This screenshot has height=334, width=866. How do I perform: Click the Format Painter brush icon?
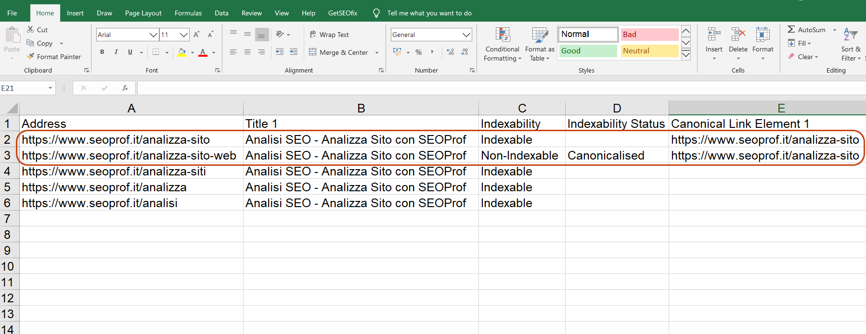31,57
